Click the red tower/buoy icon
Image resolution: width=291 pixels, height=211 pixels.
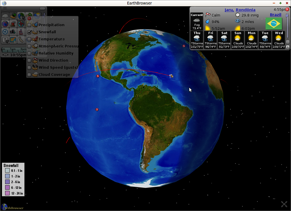point(21,32)
